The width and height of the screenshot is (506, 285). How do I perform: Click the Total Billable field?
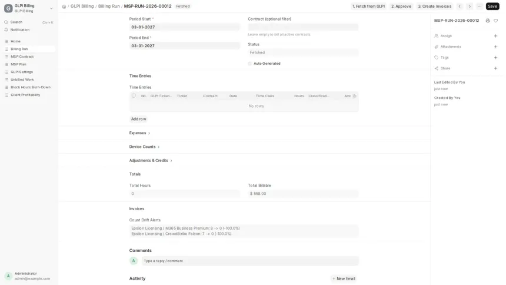303,194
